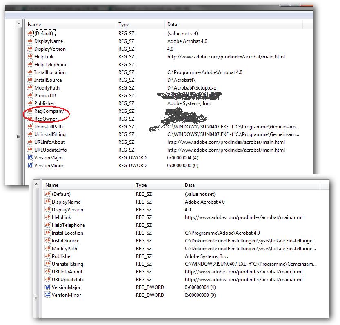Click the scroll-up arrow of lower window's left pane
Image resolution: width=340 pixels, height=325 pixels.
coord(36,184)
